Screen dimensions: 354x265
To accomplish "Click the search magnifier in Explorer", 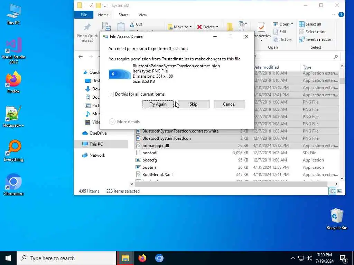I will pos(336,57).
